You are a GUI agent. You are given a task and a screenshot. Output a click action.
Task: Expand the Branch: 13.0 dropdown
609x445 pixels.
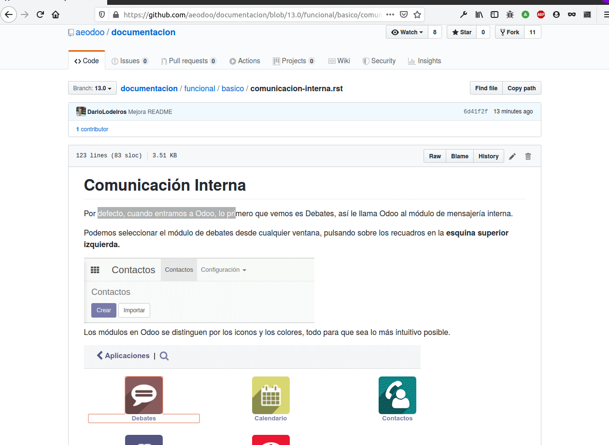point(92,88)
